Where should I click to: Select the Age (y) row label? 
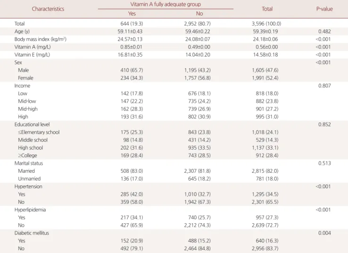click(x=22, y=32)
